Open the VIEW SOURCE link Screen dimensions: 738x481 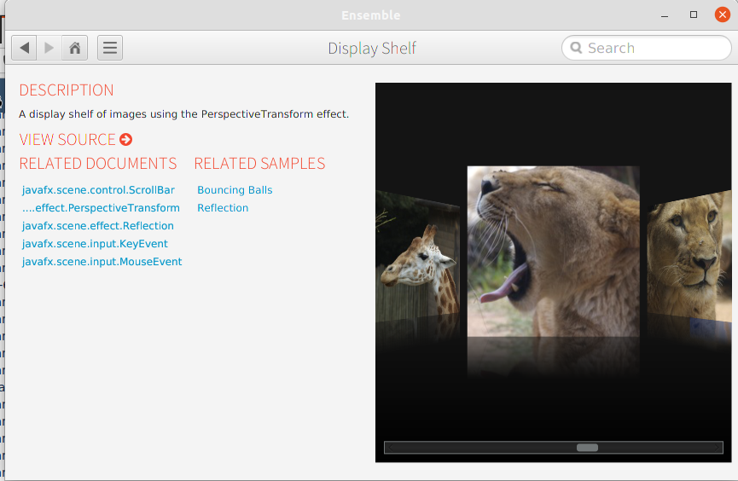pyautogui.click(x=67, y=140)
